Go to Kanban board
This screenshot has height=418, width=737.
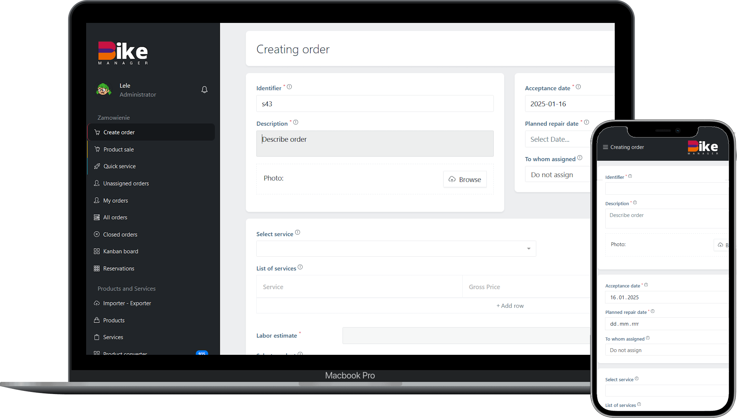tap(120, 251)
